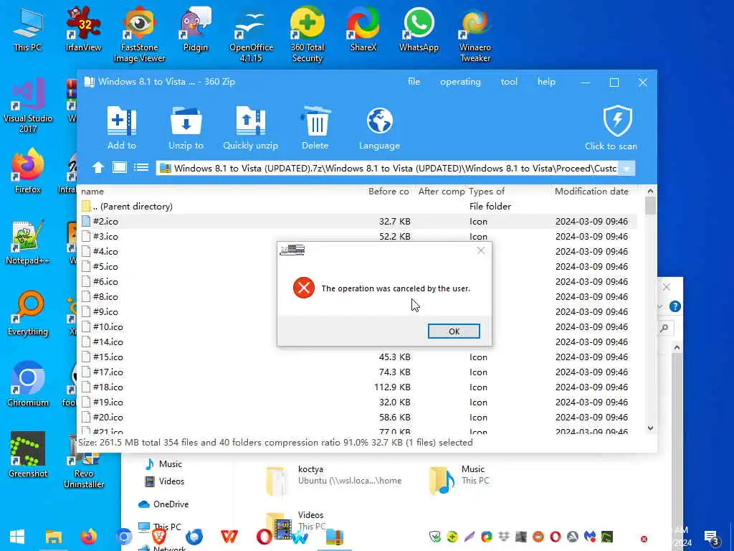The image size is (734, 551).
Task: Open the IrfanView desktop shortcut
Action: click(83, 29)
